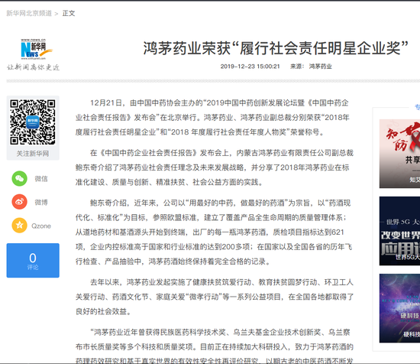Screen dimensions: 420x364
Task: Open the 硬科技 purple banner thumbnail
Action: click(x=399, y=308)
